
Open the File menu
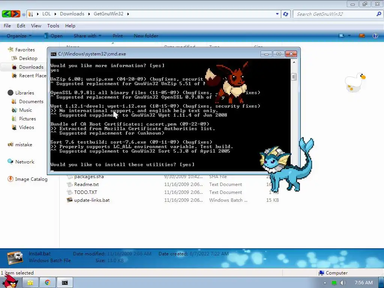point(7,26)
